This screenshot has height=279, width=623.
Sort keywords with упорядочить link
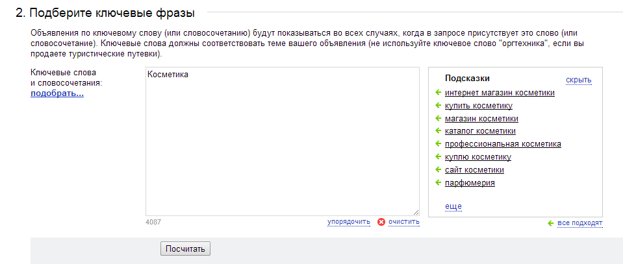coord(348,221)
